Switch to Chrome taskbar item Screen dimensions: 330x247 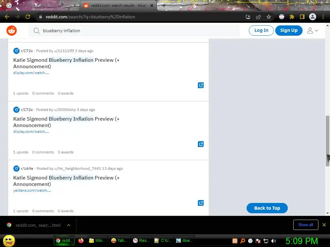64,241
